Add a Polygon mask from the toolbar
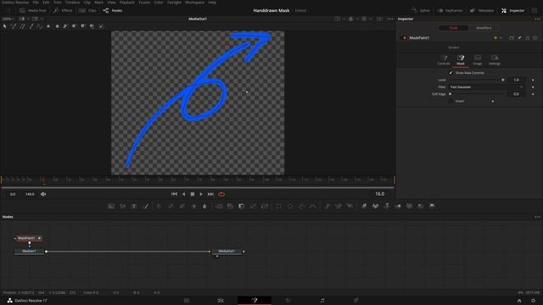 (x=302, y=207)
